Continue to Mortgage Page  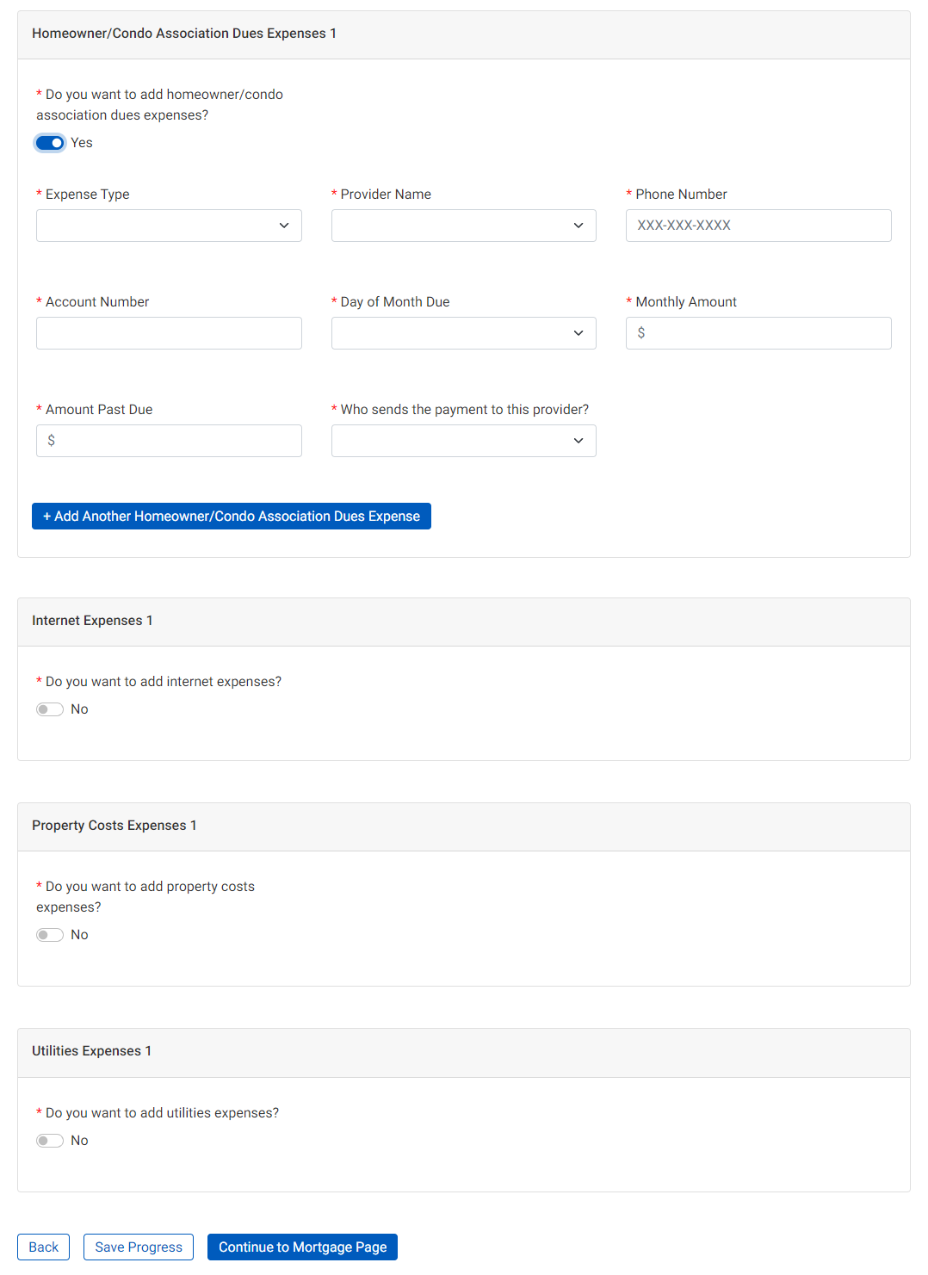click(x=302, y=1247)
